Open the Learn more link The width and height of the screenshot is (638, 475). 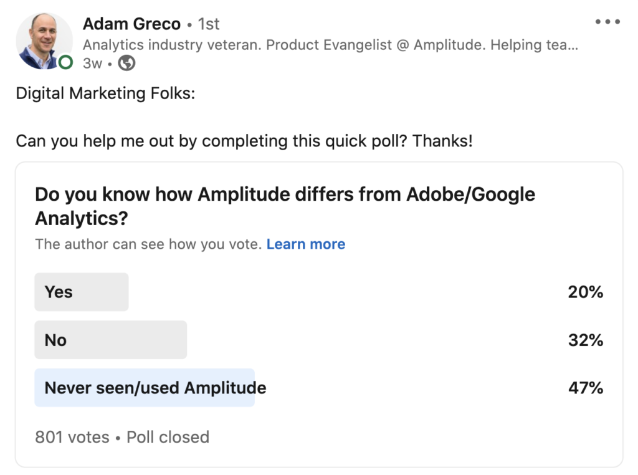coord(306,244)
